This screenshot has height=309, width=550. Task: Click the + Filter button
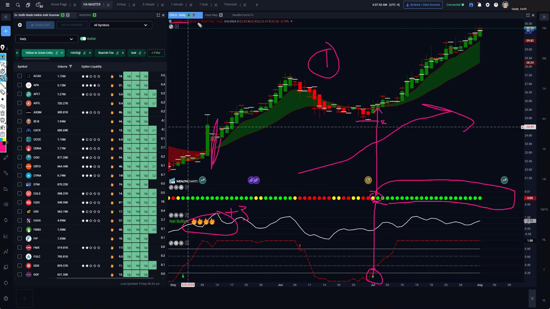[156, 53]
